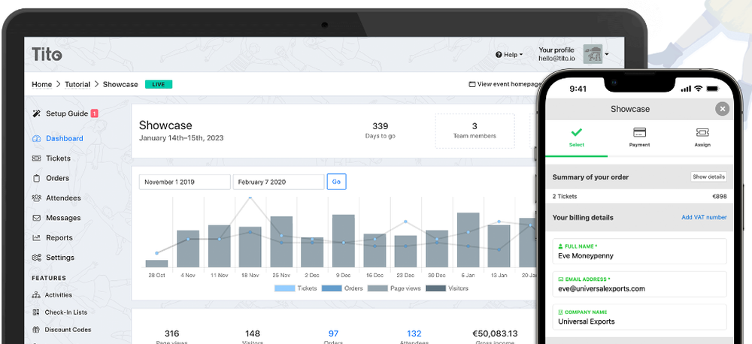Click the 6 Jan bar in the chart
The height and width of the screenshot is (344, 752).
click(468, 240)
